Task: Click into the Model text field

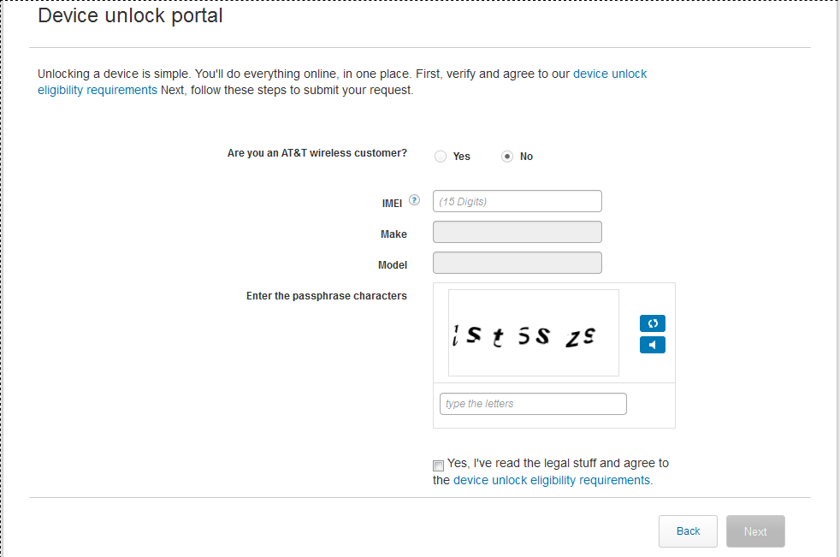Action: (x=517, y=263)
